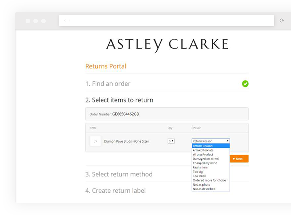Click the Reason column header
Viewport: 291px width, 216px height.
click(x=196, y=128)
